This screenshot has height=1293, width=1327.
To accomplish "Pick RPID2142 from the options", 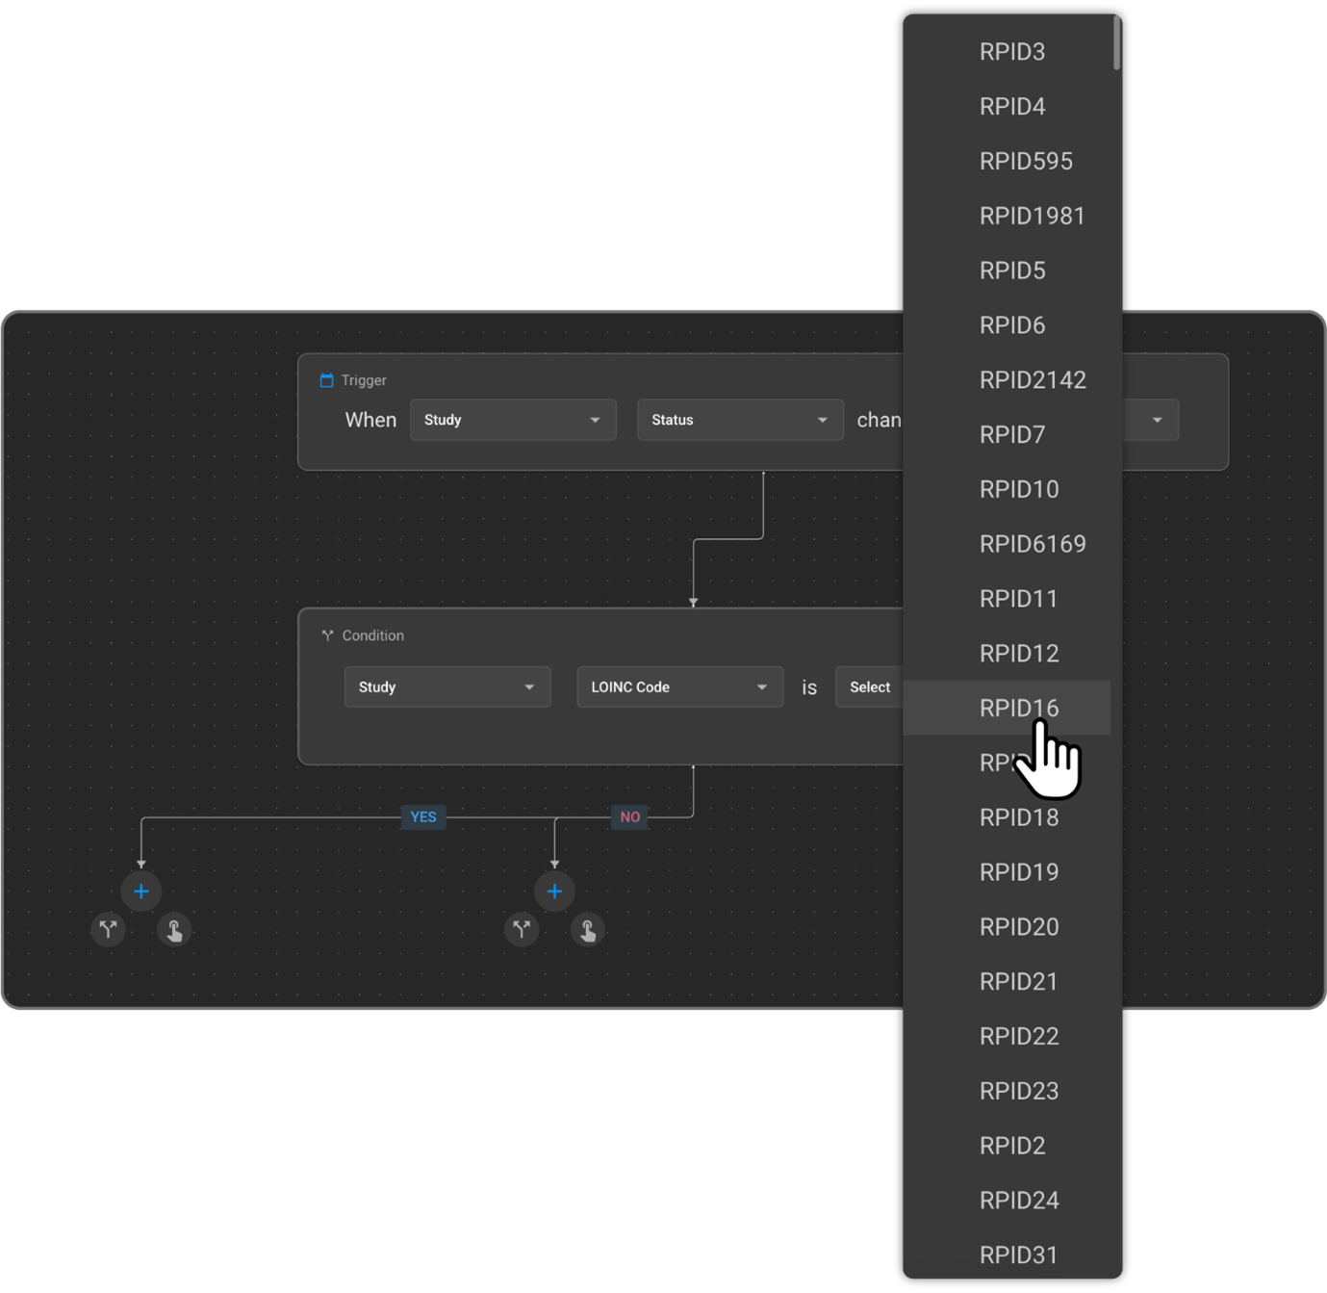I will point(1033,380).
